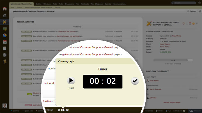Click the status bar clock 00 : 02
202x113 pixels.
(63, 110)
